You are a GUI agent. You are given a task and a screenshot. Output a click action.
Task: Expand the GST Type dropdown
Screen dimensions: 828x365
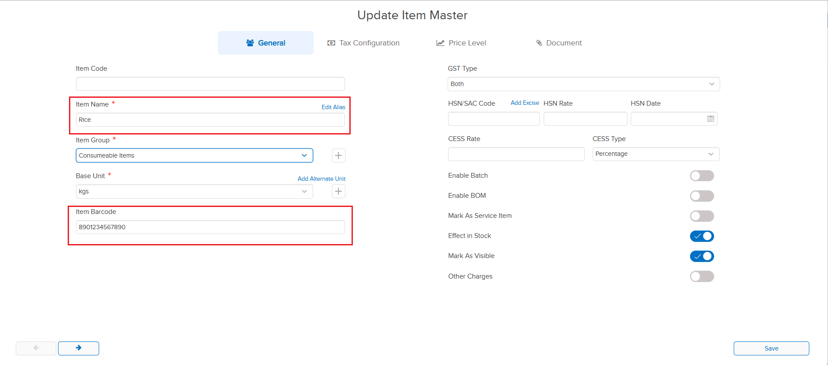point(583,84)
